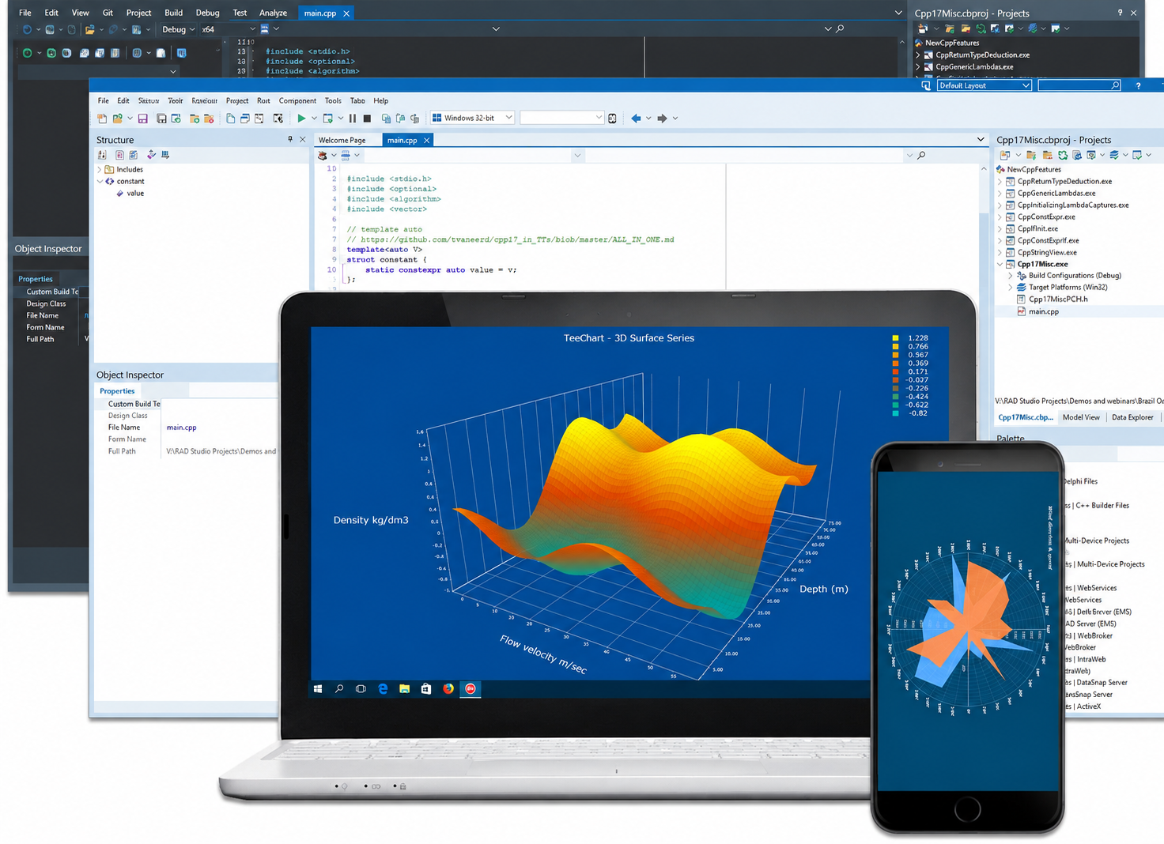Click the search field in the blue title bar
This screenshot has width=1164, height=844.
tap(1079, 85)
